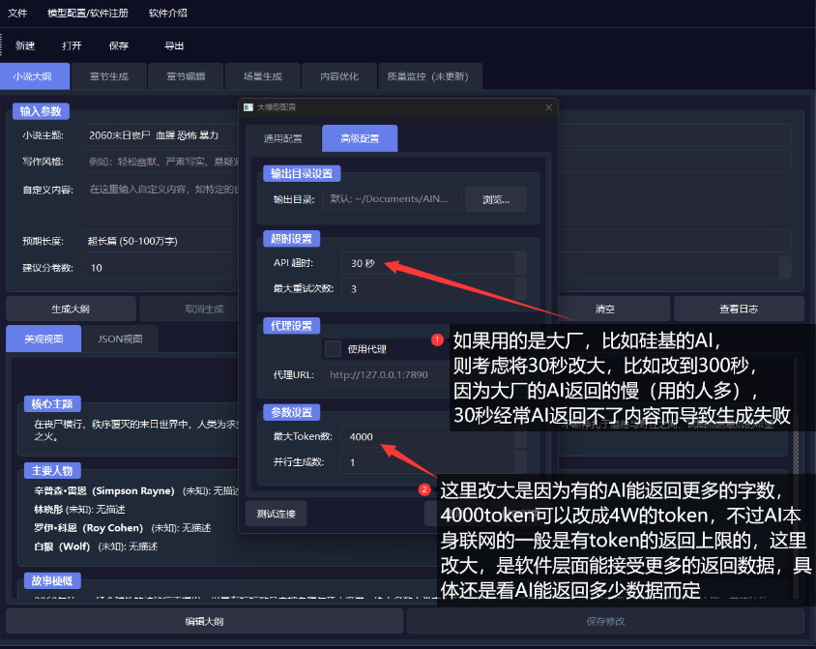This screenshot has width=816, height=649.
Task: Switch to the 场景生成 tab
Action: pyautogui.click(x=263, y=76)
